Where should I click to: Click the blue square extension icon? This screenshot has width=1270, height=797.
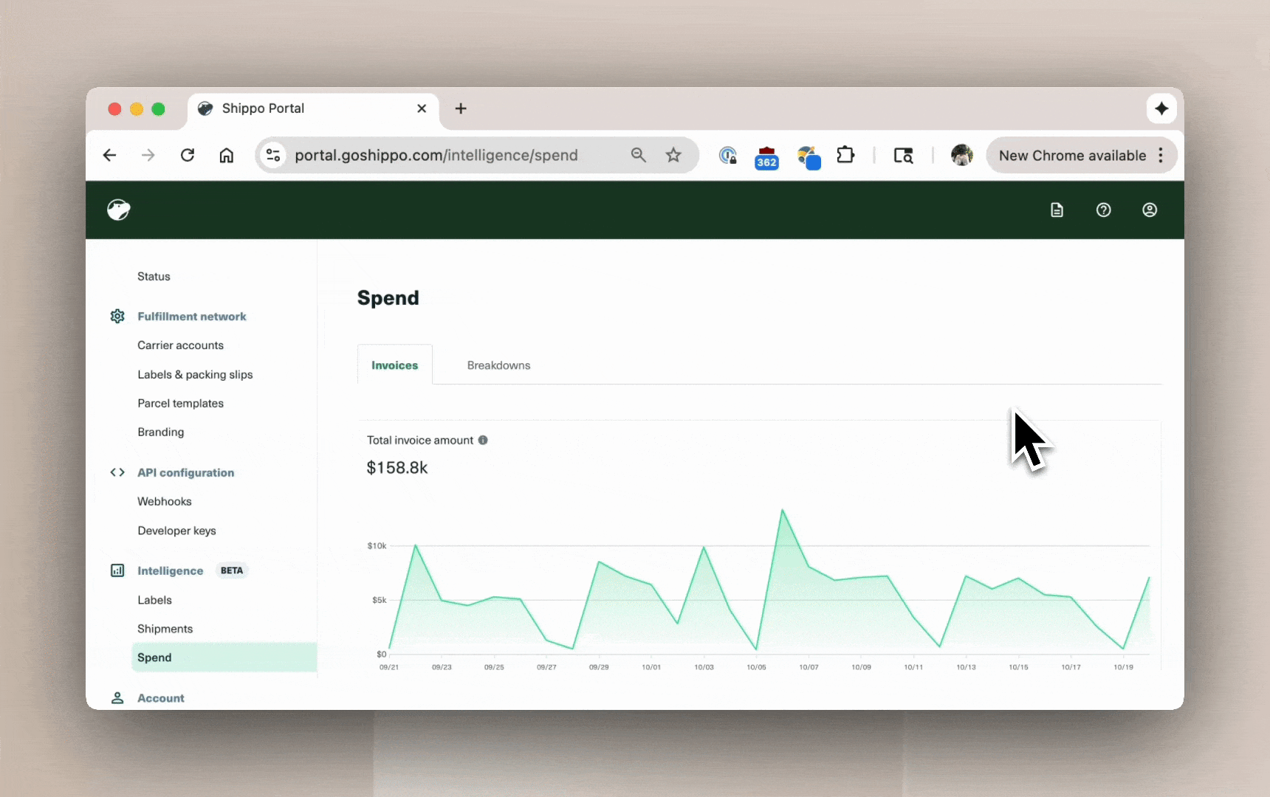809,157
